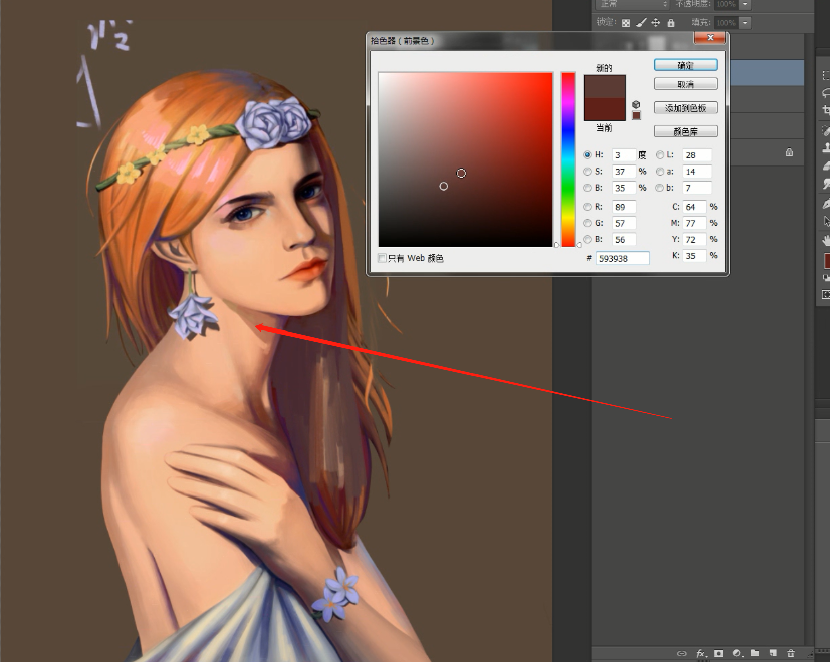Click the 确定 button
Viewport: 830px width, 662px height.
(x=685, y=65)
